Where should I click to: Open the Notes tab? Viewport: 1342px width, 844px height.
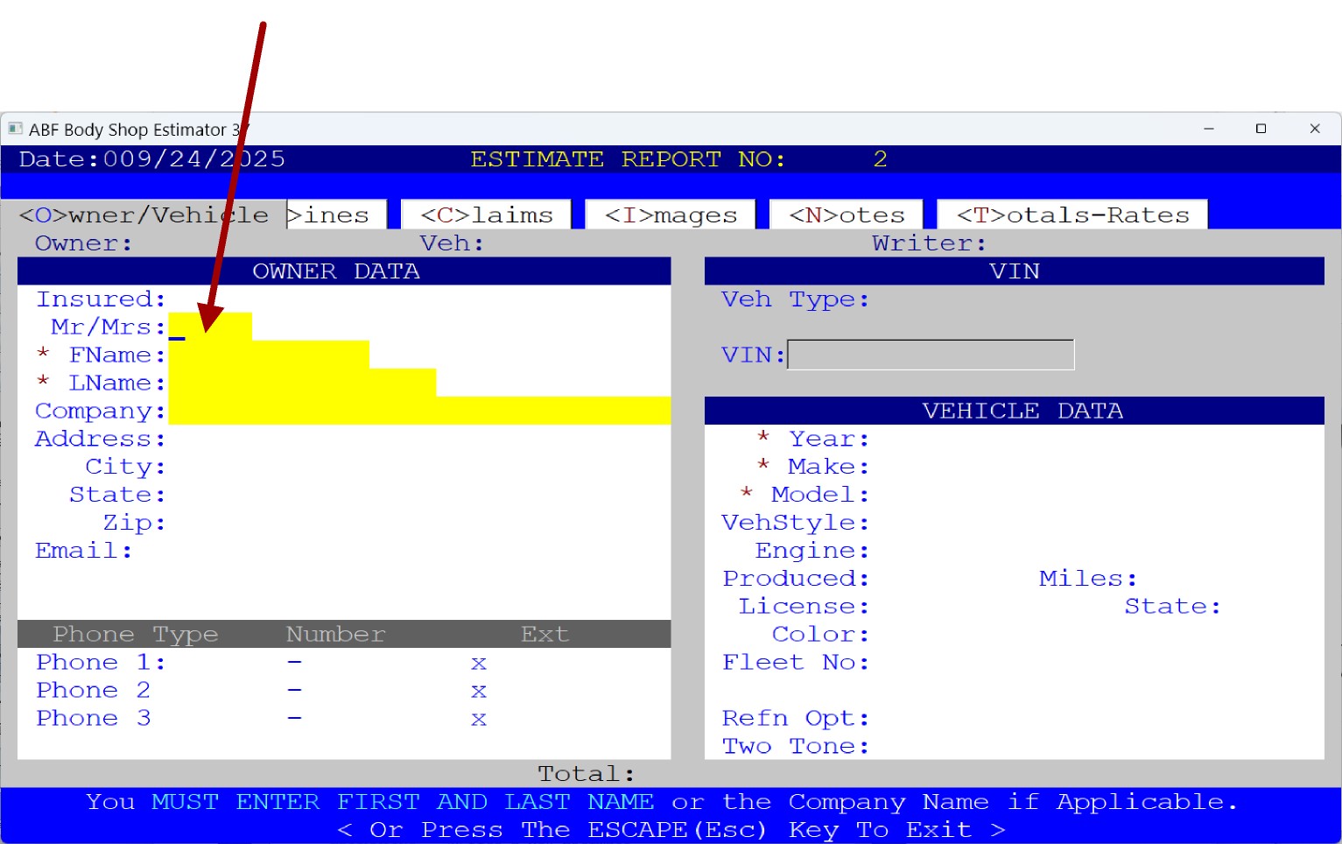(846, 215)
